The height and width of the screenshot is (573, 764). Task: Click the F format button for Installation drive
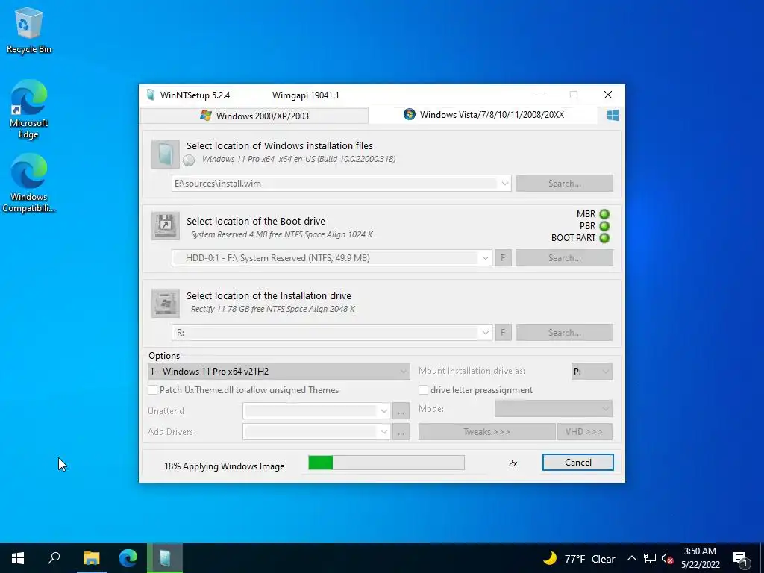pos(504,333)
